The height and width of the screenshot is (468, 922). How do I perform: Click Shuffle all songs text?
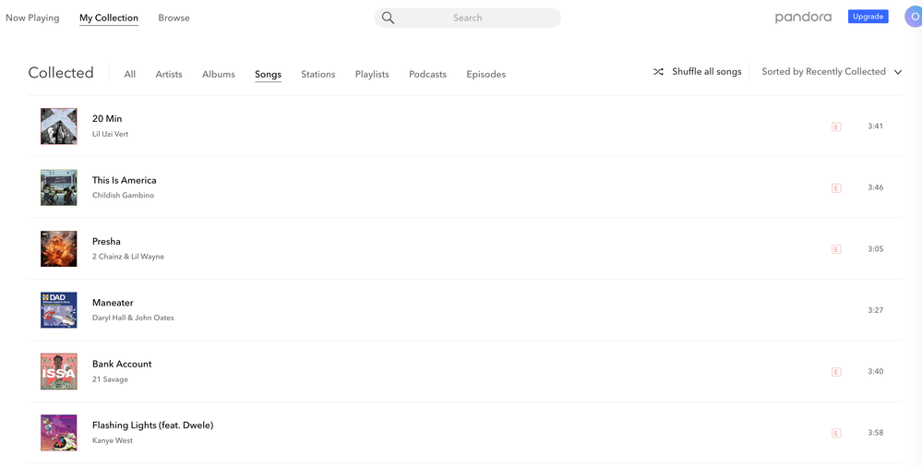707,72
